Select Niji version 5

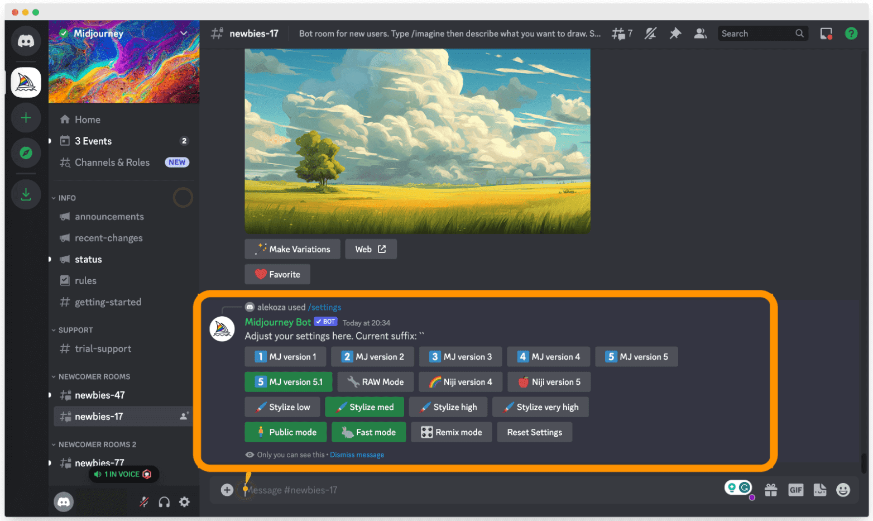tap(549, 382)
